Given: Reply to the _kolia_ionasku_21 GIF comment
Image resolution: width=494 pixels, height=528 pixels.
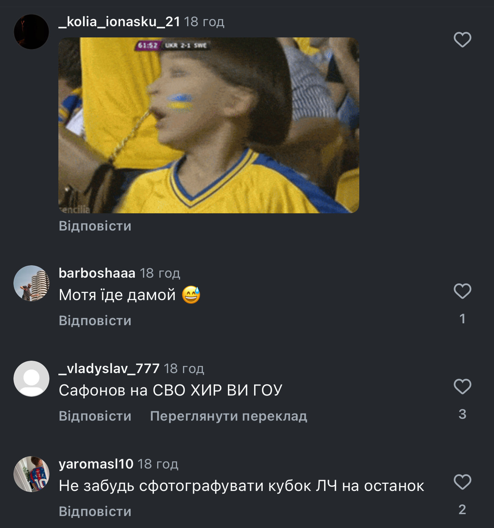Looking at the screenshot, I should click(x=95, y=226).
